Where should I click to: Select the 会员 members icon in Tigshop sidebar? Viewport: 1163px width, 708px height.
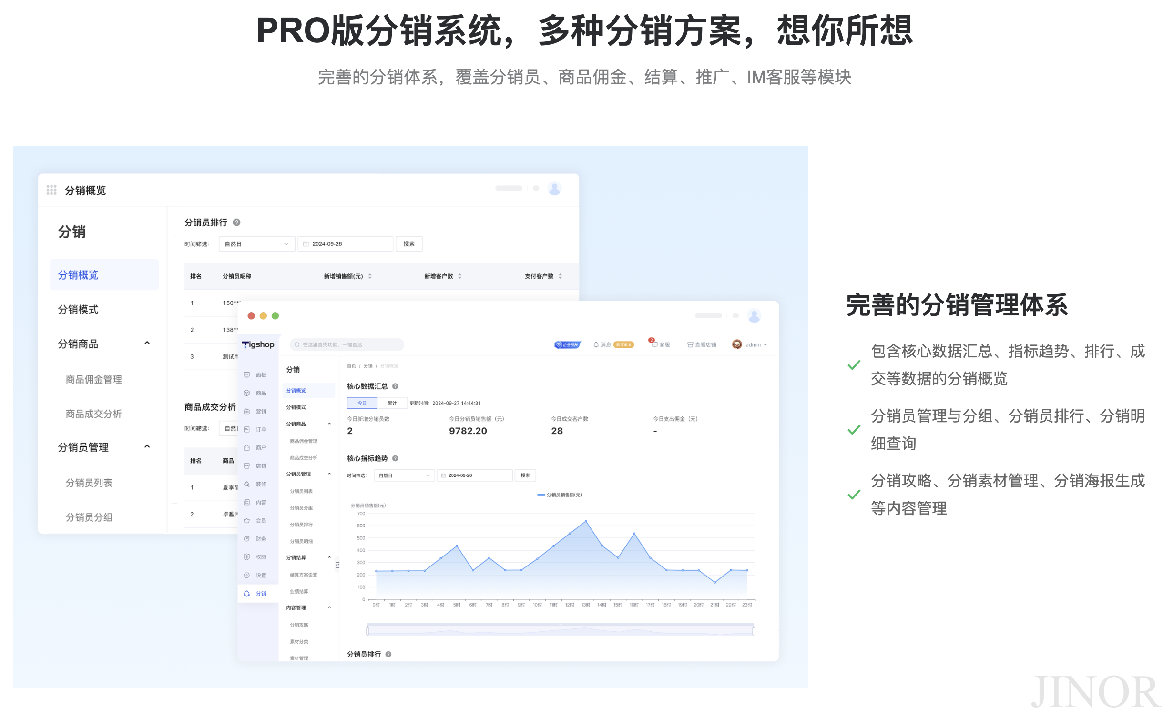tap(247, 521)
